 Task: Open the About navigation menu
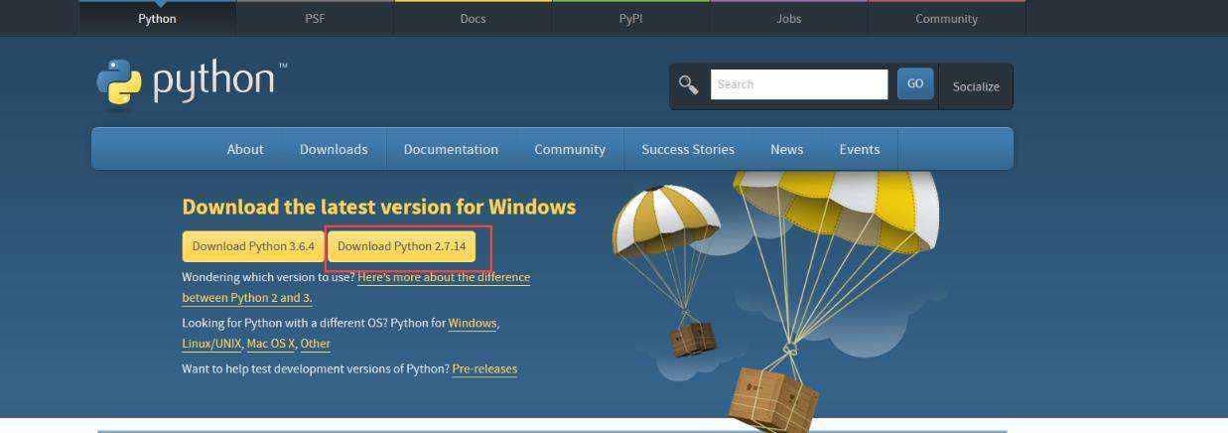pyautogui.click(x=245, y=149)
